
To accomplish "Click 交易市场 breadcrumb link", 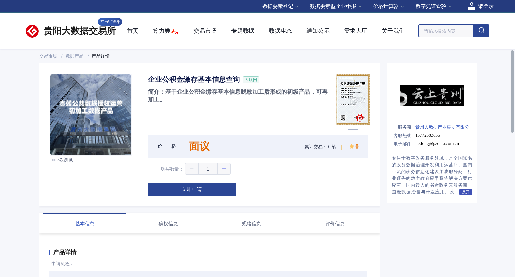I will (48, 56).
